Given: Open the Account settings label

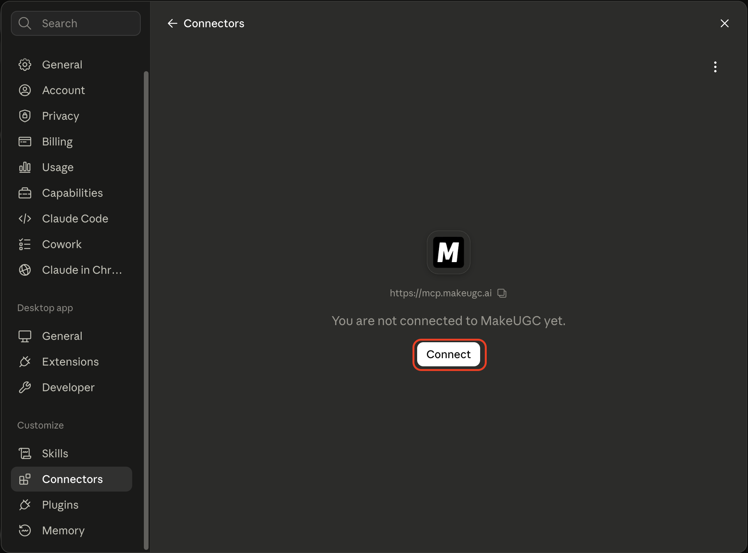Looking at the screenshot, I should tap(63, 90).
